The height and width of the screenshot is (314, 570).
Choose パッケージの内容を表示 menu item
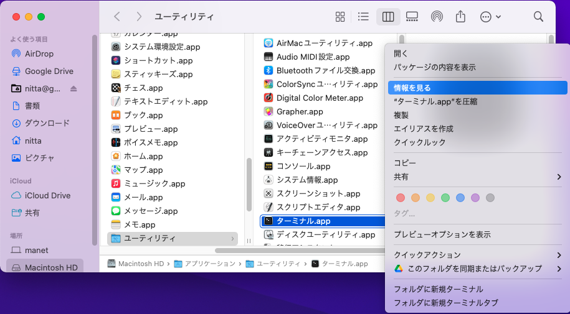[x=435, y=67]
